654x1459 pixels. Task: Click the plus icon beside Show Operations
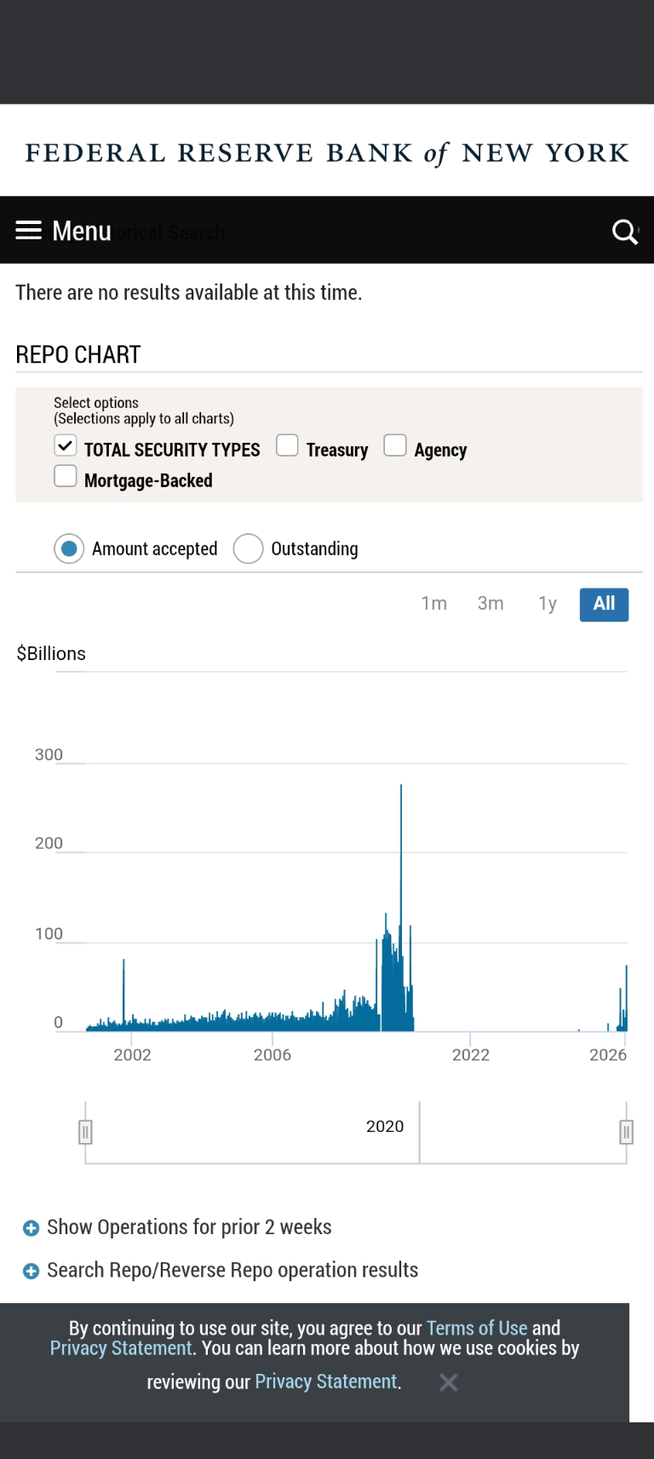click(x=31, y=1228)
